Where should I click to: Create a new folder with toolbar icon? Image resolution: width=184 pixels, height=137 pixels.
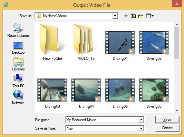click(x=141, y=16)
